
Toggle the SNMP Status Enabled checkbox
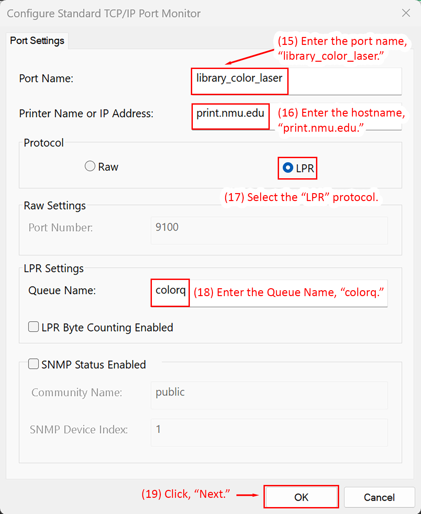click(33, 364)
